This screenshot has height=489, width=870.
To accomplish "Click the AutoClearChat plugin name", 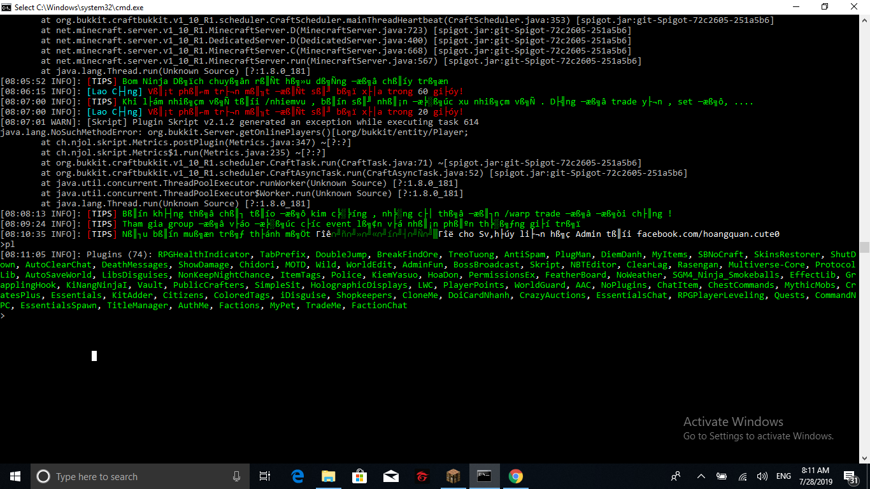I will coord(59,265).
